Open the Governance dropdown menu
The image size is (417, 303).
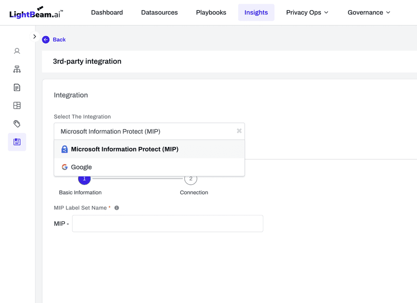point(369,13)
